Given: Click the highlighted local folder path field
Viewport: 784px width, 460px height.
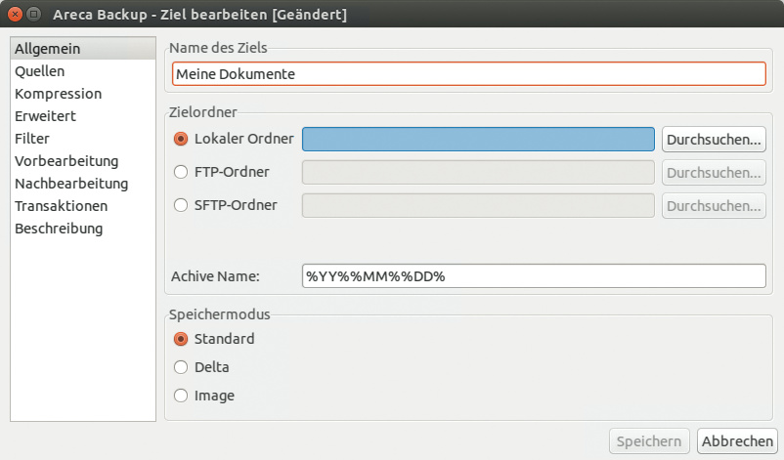Looking at the screenshot, I should [478, 140].
